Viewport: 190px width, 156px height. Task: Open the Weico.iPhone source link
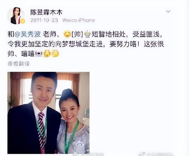79,20
